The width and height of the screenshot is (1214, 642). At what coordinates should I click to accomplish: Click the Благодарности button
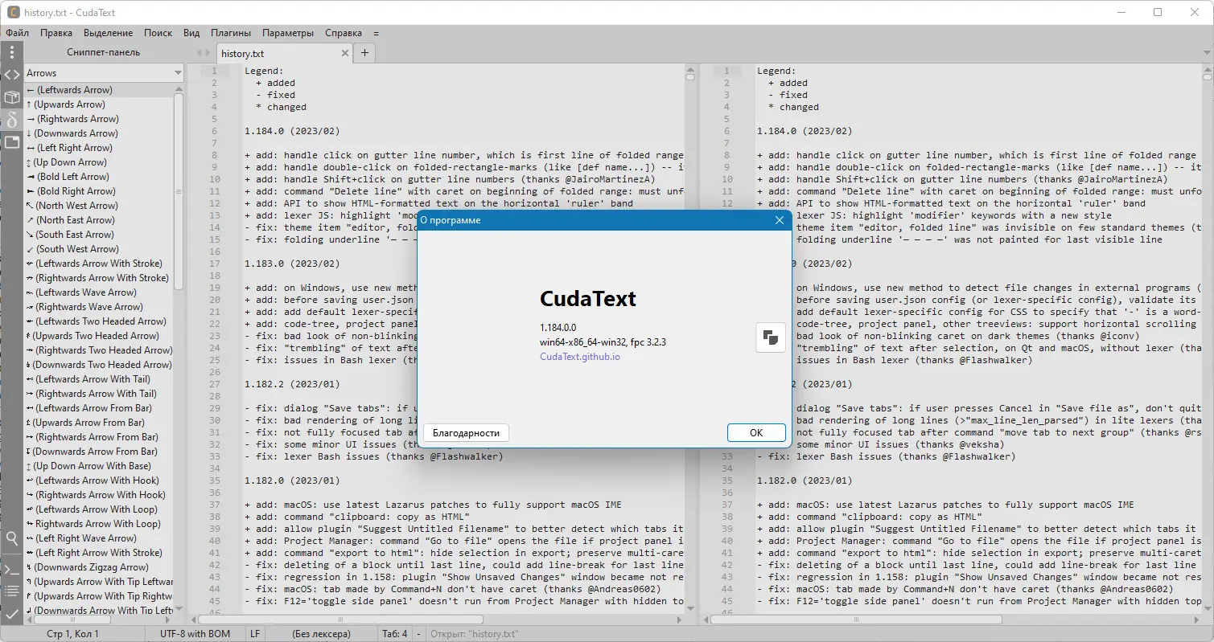pos(466,432)
